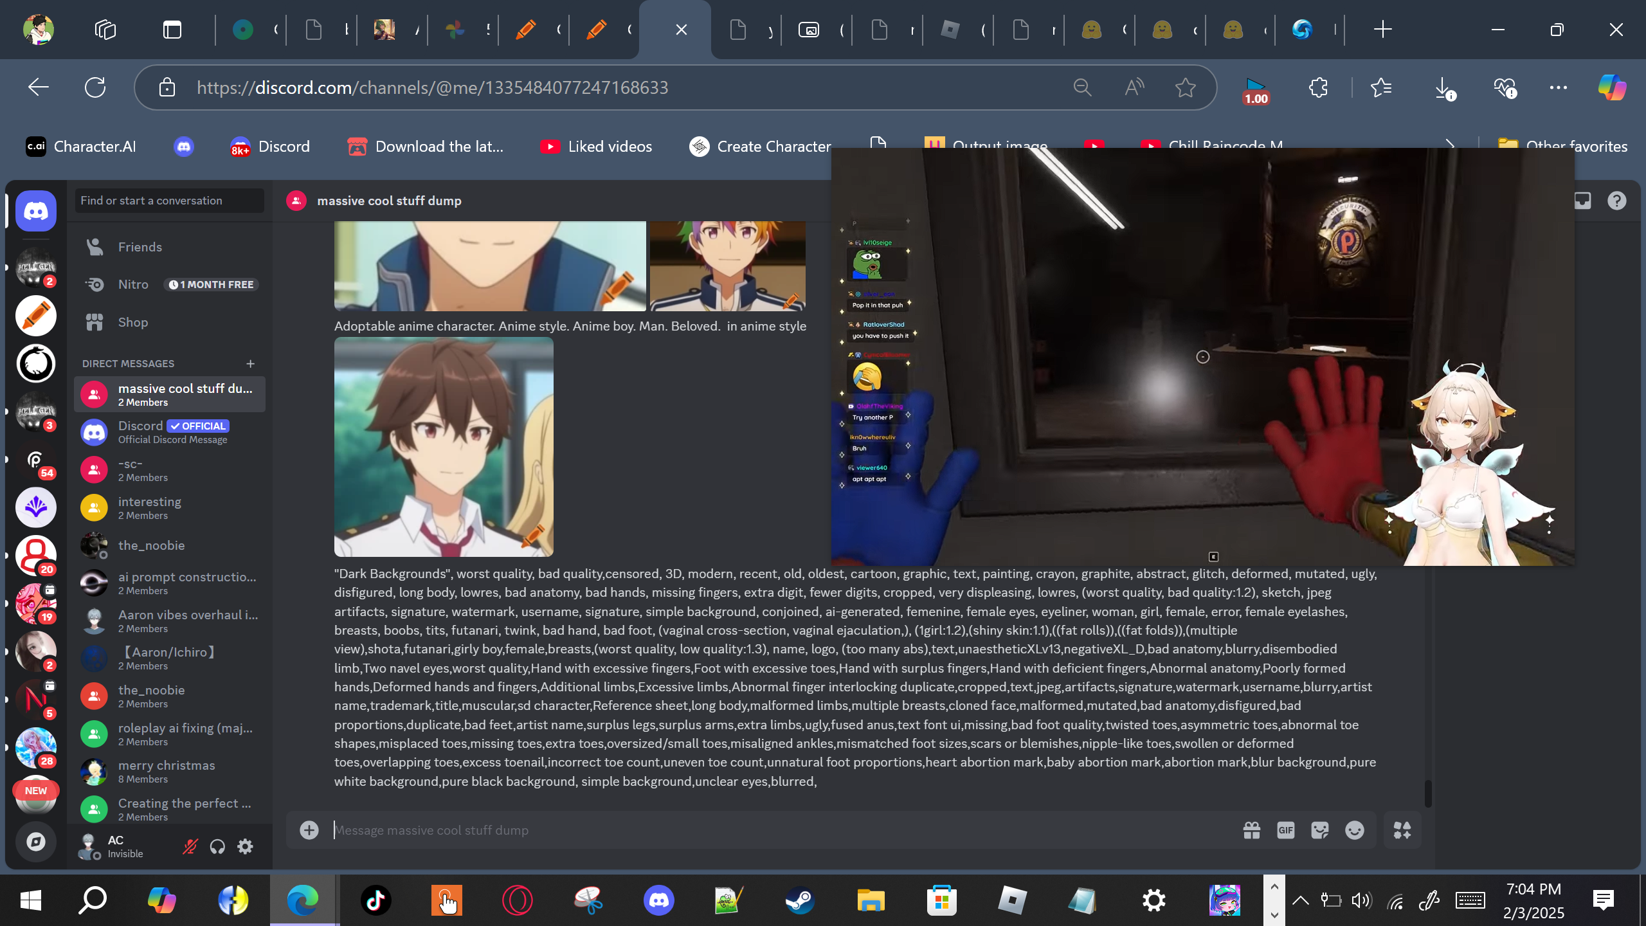This screenshot has width=1646, height=926.
Task: Open server with orange pencil icon
Action: 36,316
